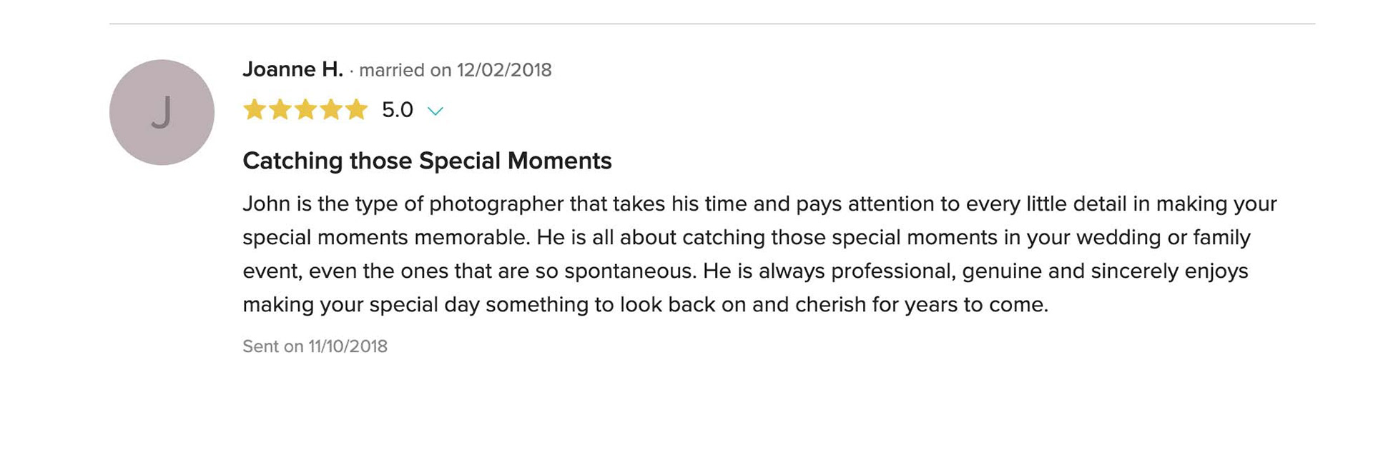Click the horizontal divider line above the review

click(x=712, y=24)
